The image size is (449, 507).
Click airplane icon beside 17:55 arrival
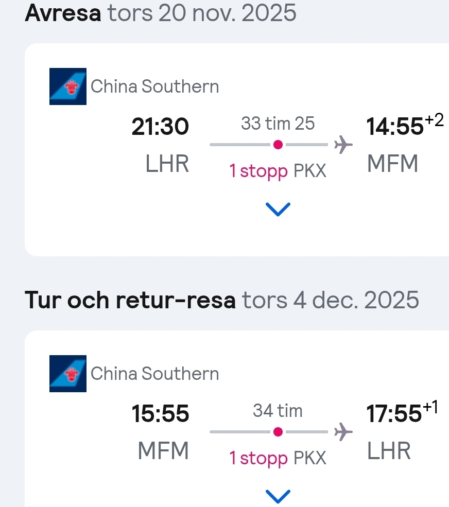[x=343, y=432]
